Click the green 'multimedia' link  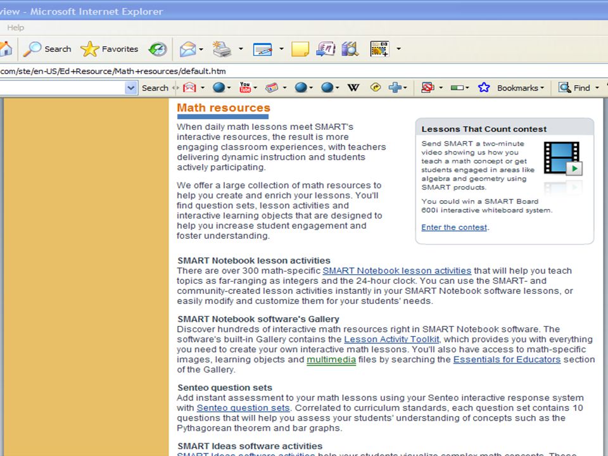pyautogui.click(x=331, y=360)
